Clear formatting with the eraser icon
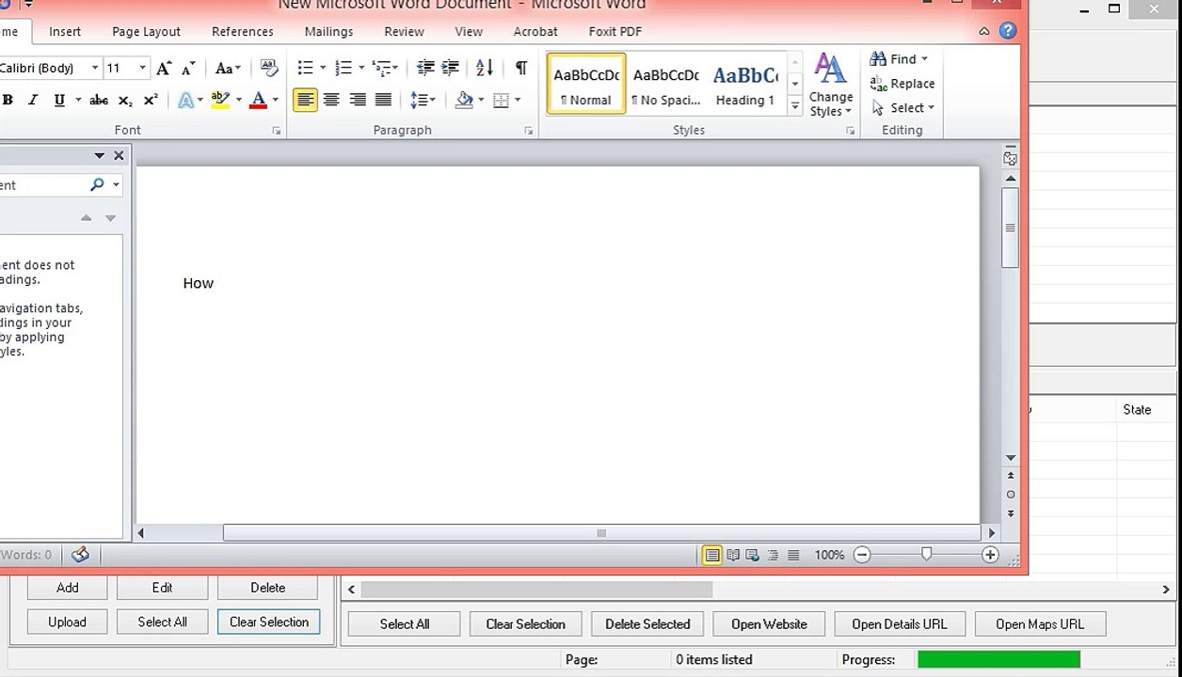The width and height of the screenshot is (1182, 677). click(269, 68)
